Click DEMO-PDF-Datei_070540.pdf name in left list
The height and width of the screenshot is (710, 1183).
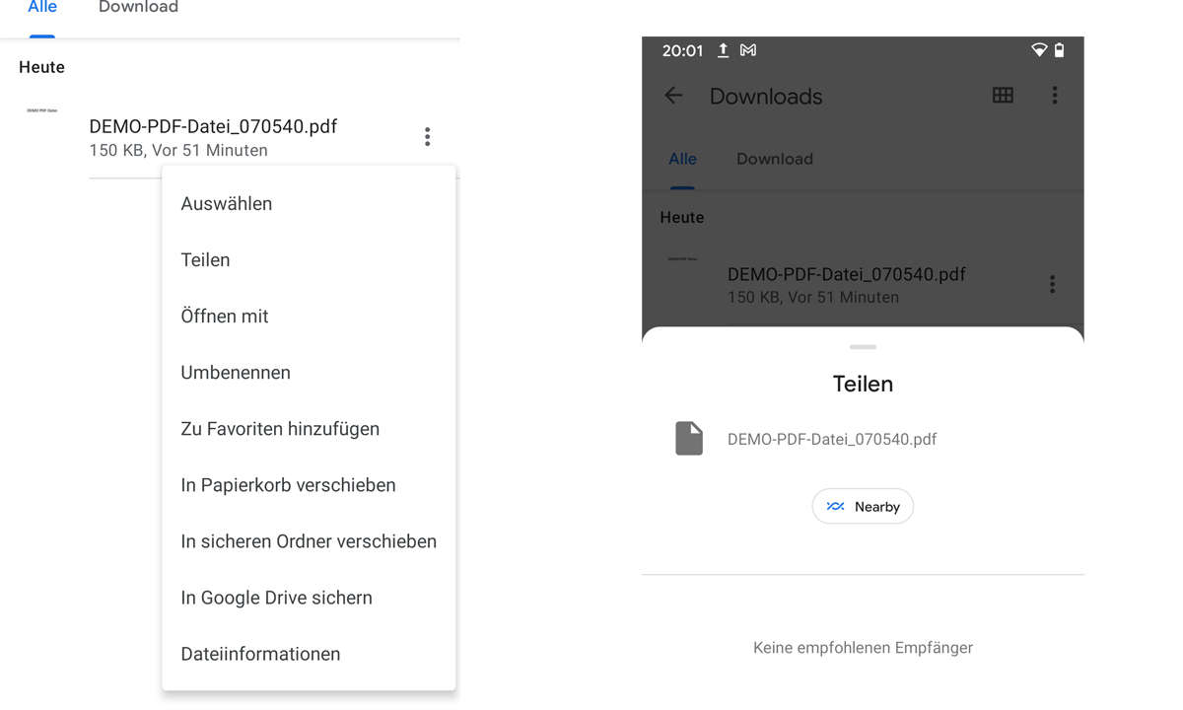pyautogui.click(x=213, y=126)
